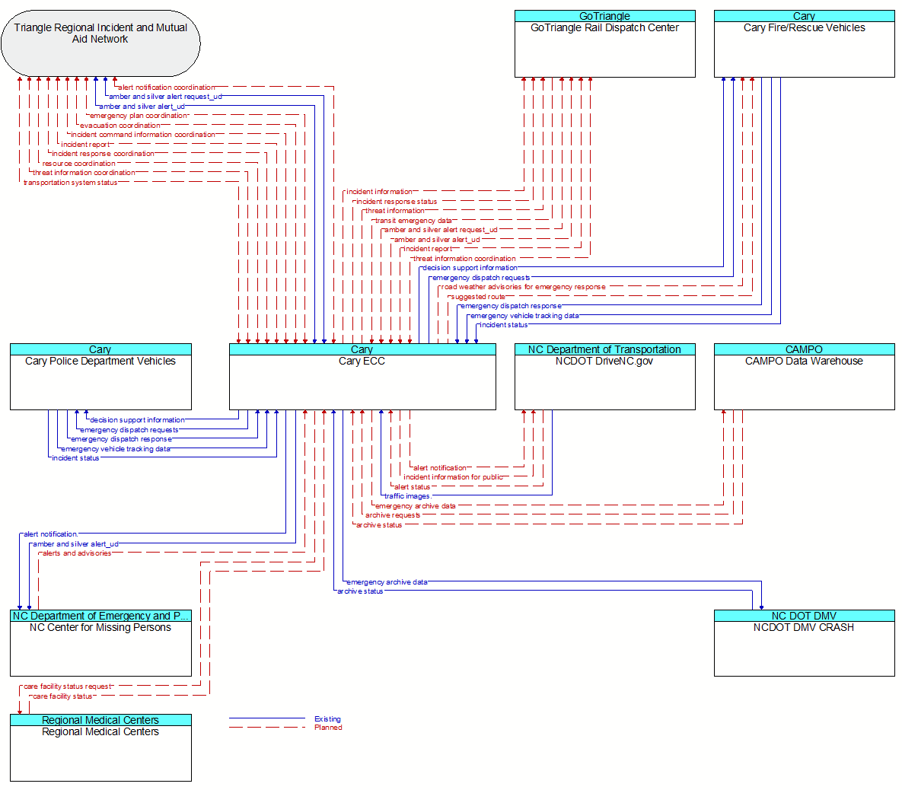902x790 pixels.
Task: Click the 'GoTriangle' cyan header label
Action: click(x=604, y=16)
